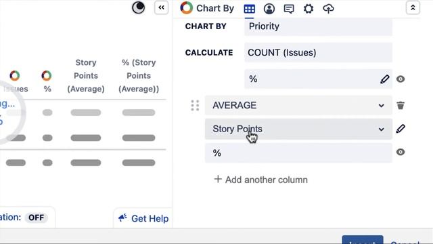Open the COUNT (Issues) calculate field
The image size is (433, 244).
318,53
